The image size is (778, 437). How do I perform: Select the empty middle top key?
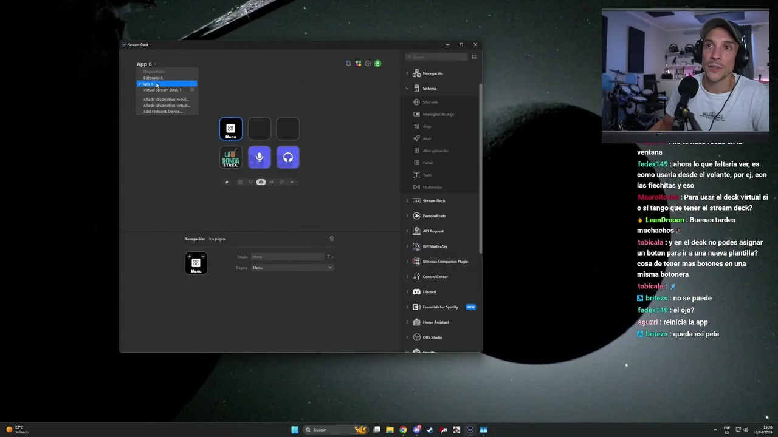click(x=260, y=129)
